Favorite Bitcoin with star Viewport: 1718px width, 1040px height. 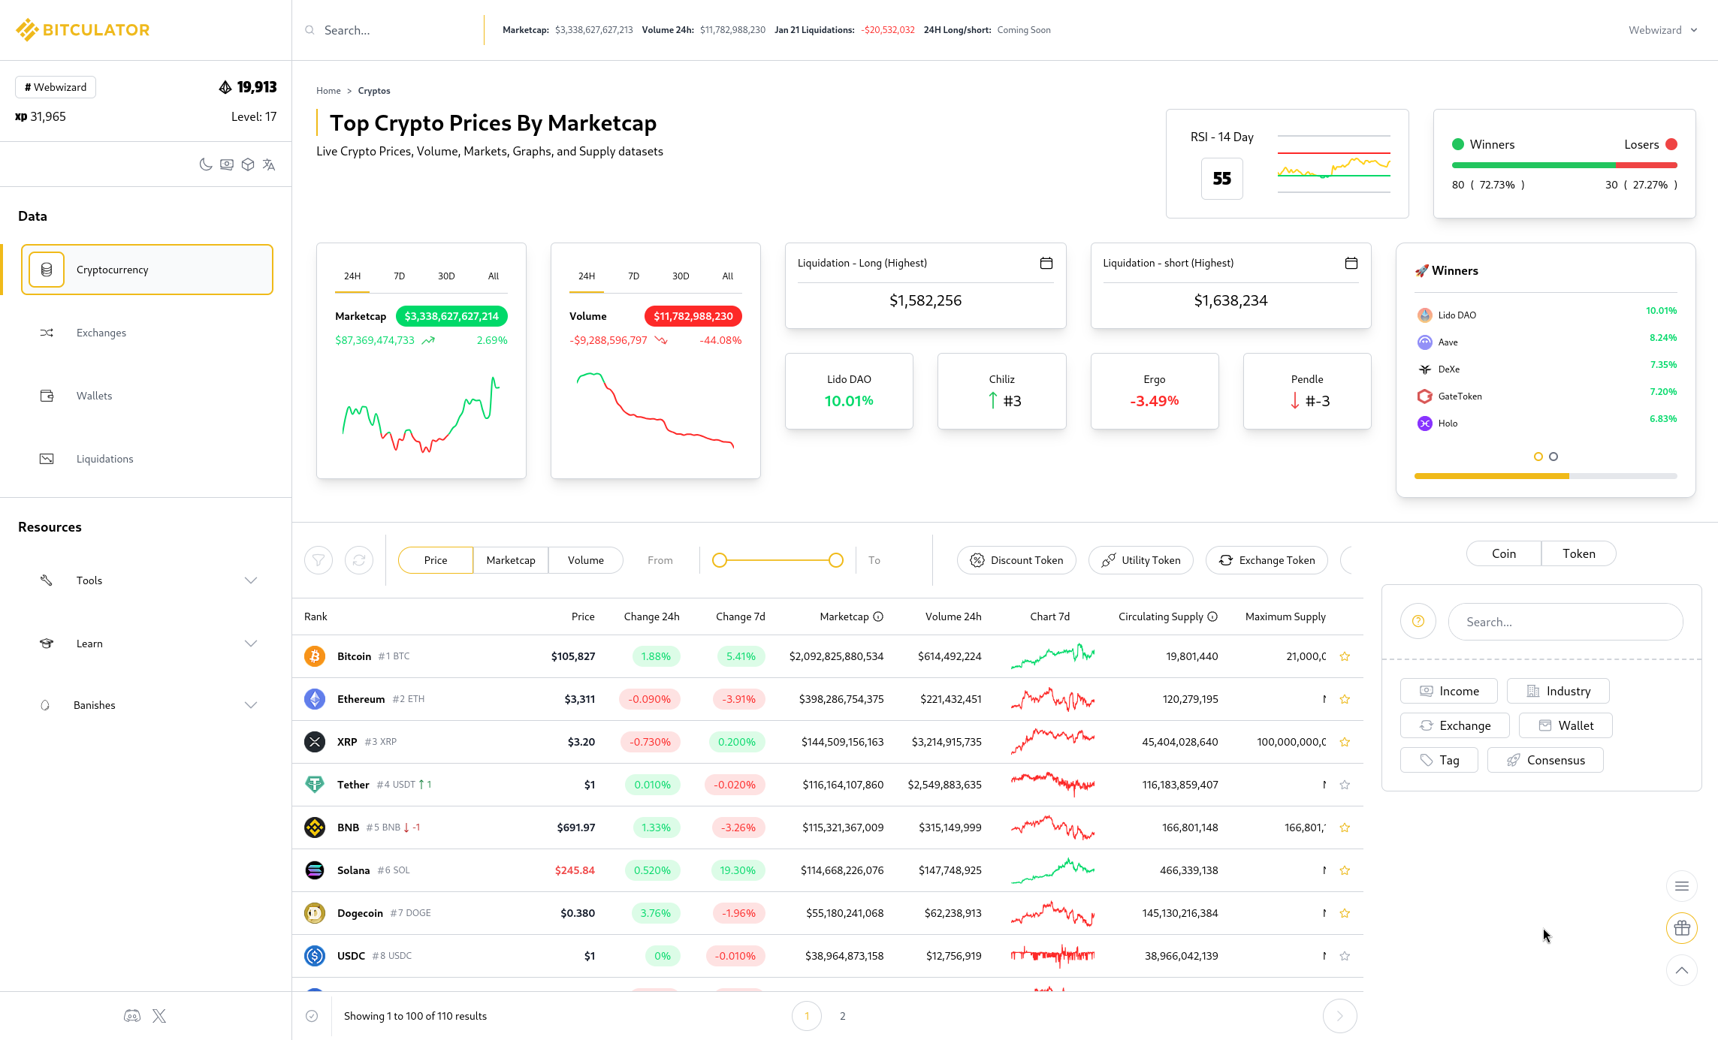pyautogui.click(x=1345, y=656)
